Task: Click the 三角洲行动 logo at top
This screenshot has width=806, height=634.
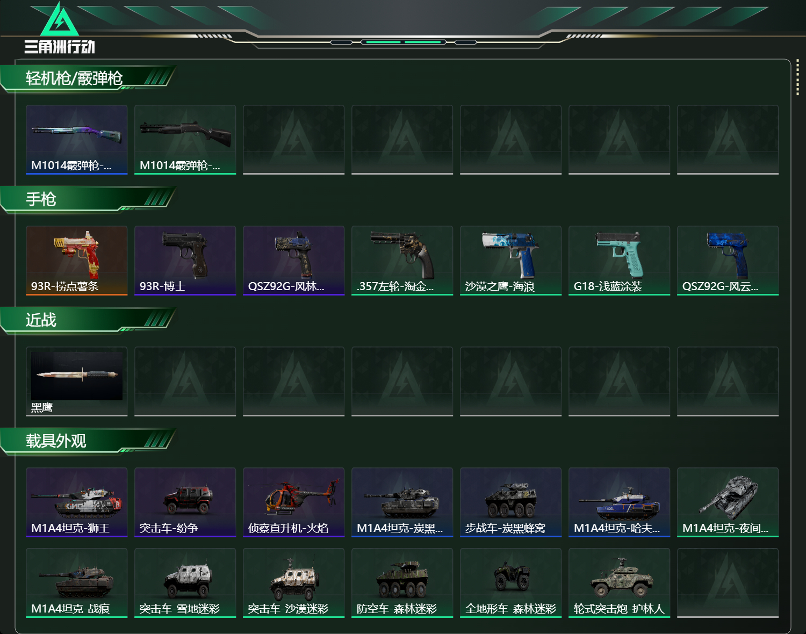Action: tap(60, 28)
